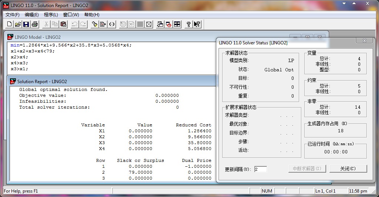Print using the printer icon
Viewport: 379px width, 197px height.
click(34, 24)
